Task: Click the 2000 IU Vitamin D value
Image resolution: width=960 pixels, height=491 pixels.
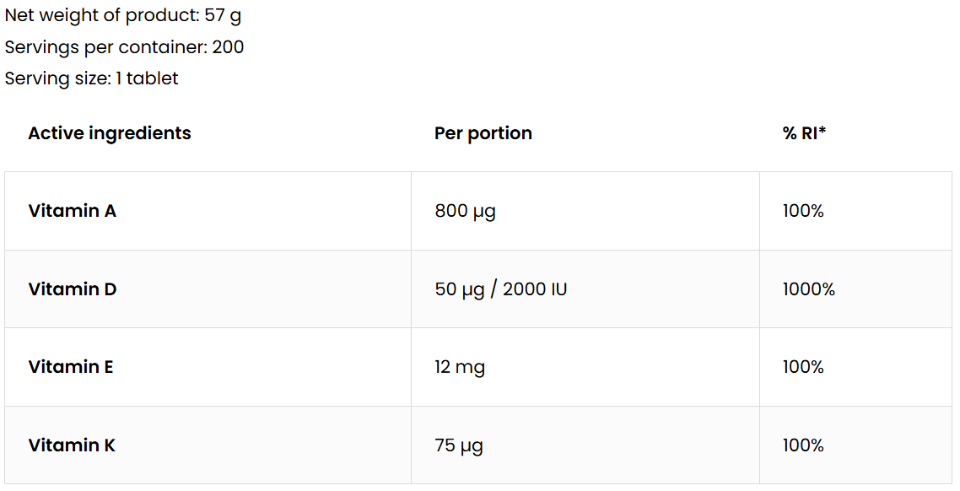Action: pyautogui.click(x=535, y=289)
